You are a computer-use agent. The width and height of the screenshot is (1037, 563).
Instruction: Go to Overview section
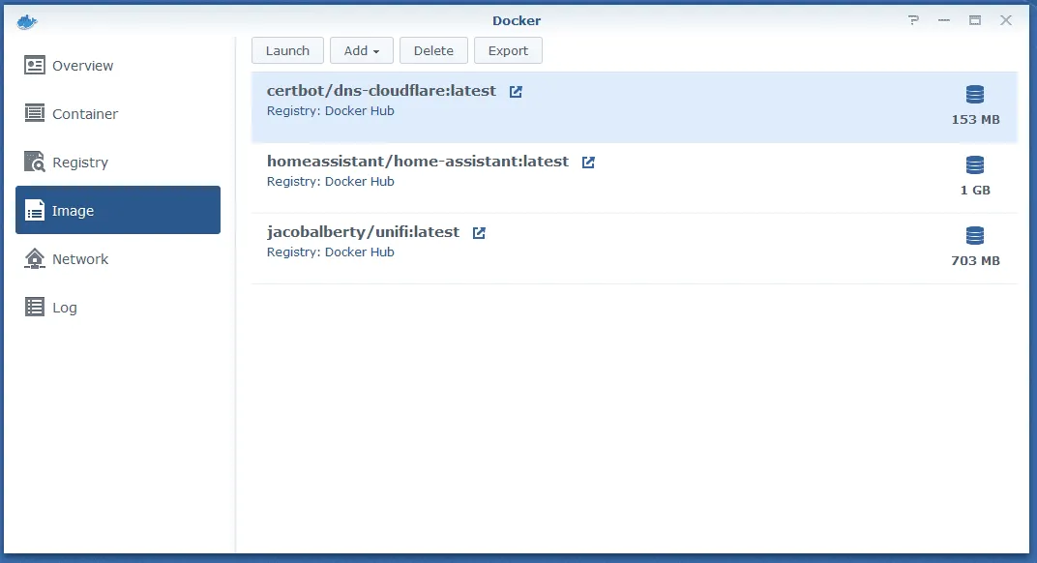118,65
